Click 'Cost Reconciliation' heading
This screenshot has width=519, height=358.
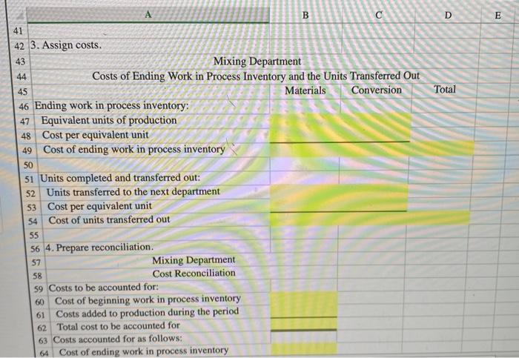pos(194,274)
